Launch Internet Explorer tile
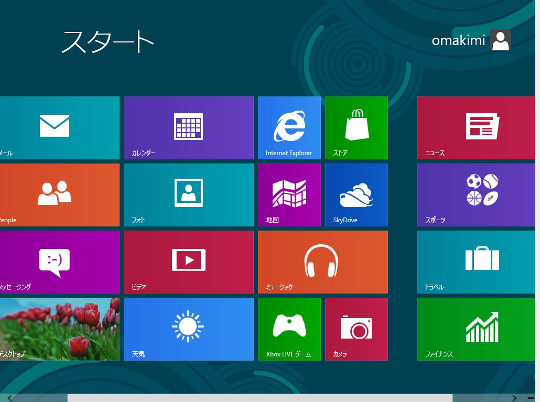Screen dimensions: 540x402 289,128
